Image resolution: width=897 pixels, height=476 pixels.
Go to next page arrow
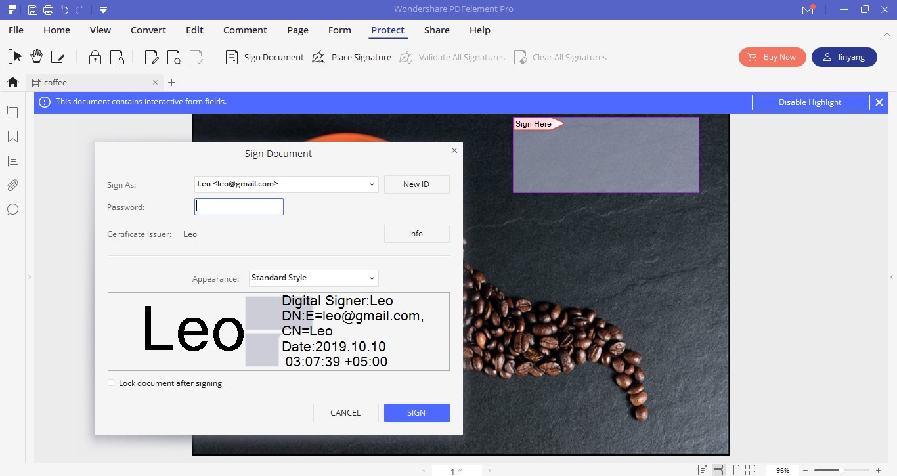click(x=490, y=471)
